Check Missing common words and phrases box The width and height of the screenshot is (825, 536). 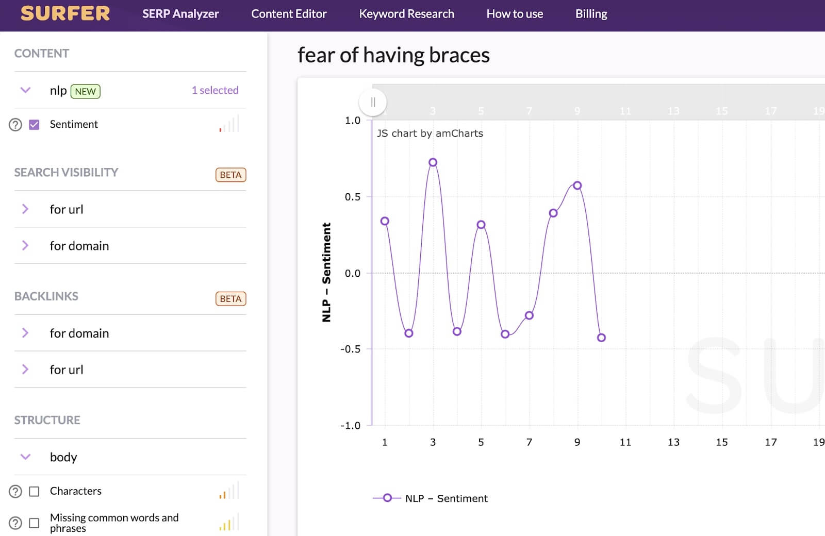(34, 523)
